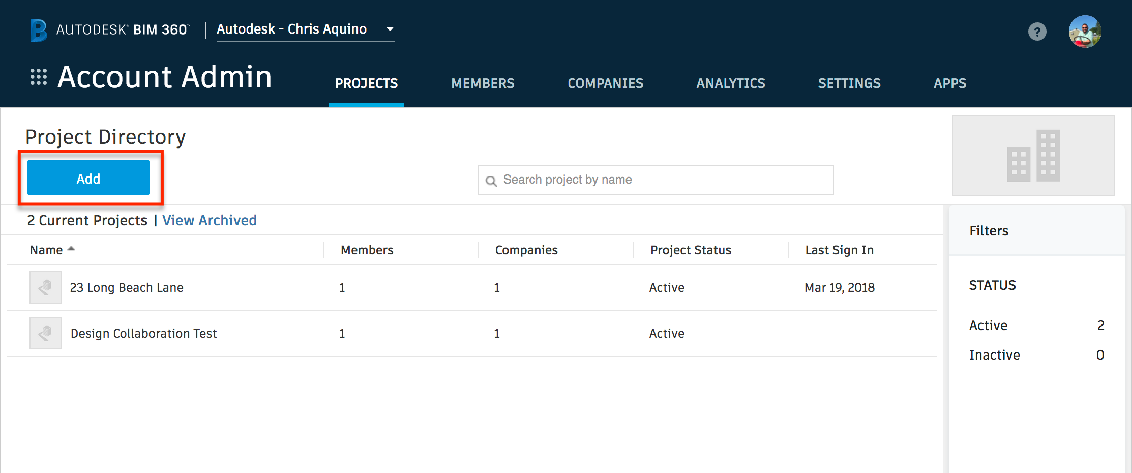Click the search magnifier icon
Image resolution: width=1132 pixels, height=473 pixels.
[491, 181]
